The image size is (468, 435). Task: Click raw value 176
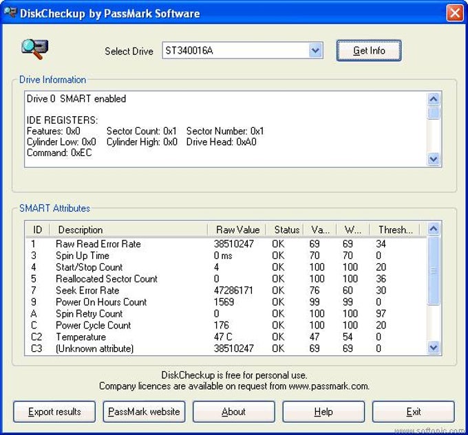click(221, 325)
